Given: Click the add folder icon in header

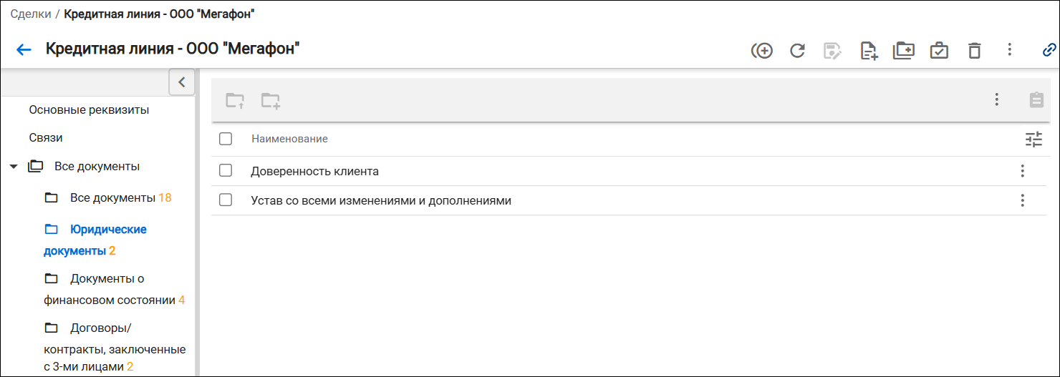Looking at the screenshot, I should (x=904, y=50).
